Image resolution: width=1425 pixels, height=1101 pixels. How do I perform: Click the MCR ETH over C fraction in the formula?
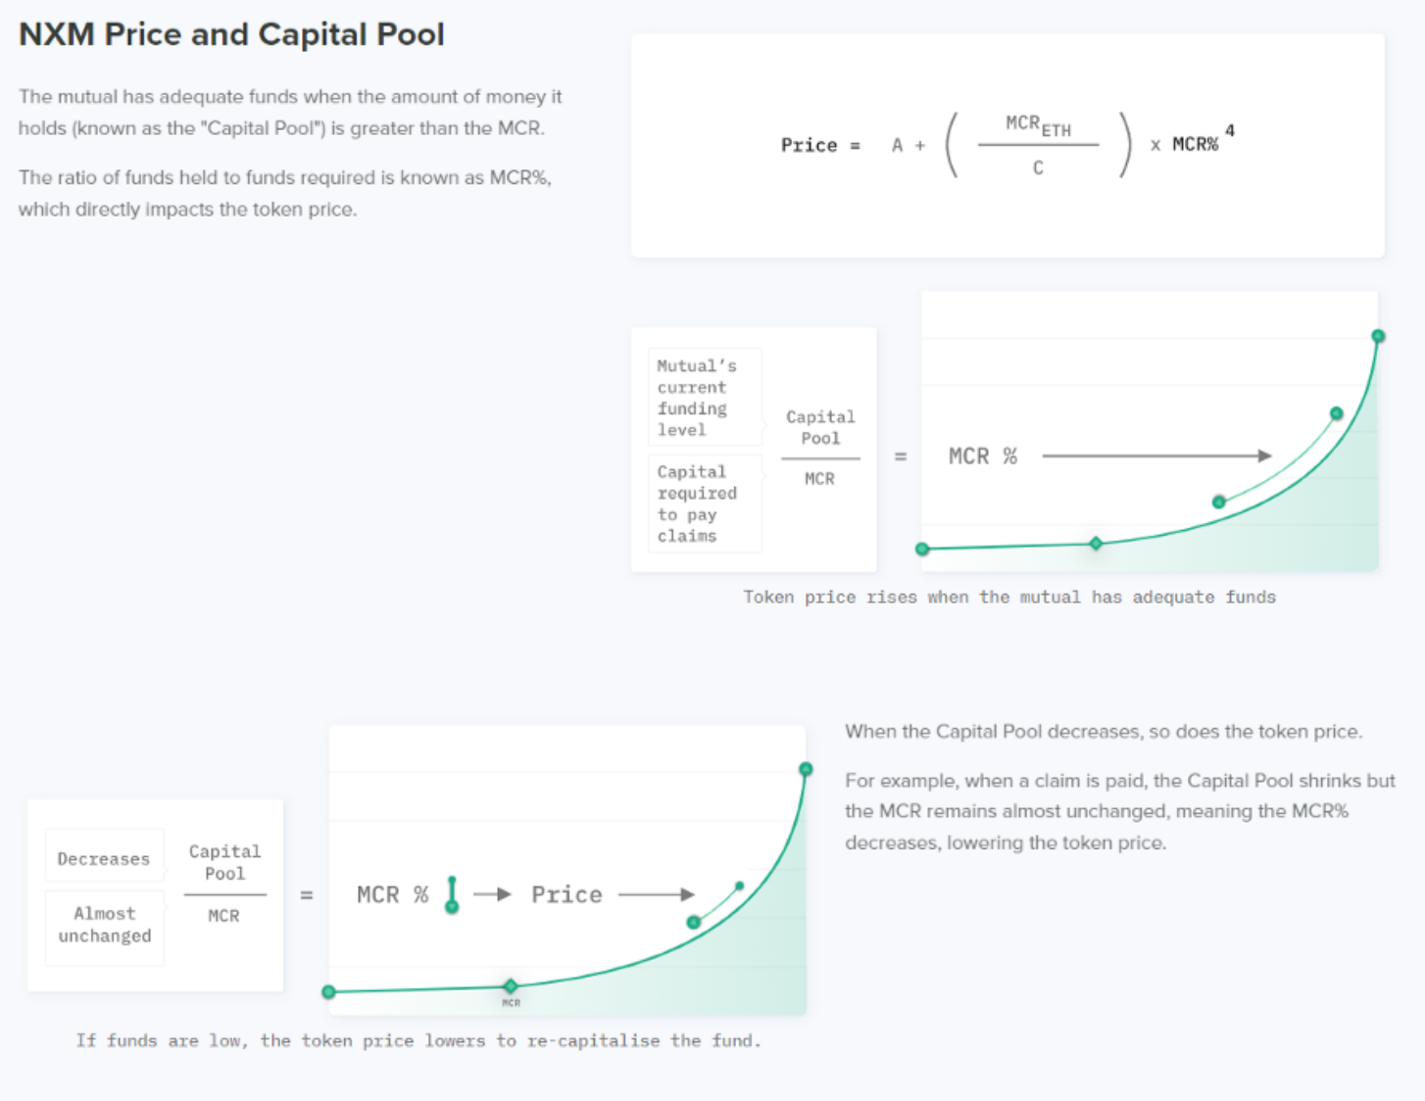click(x=1038, y=145)
